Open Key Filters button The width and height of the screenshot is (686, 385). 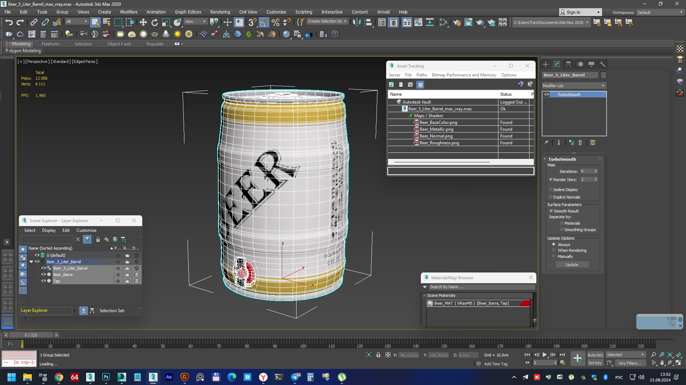coord(630,363)
